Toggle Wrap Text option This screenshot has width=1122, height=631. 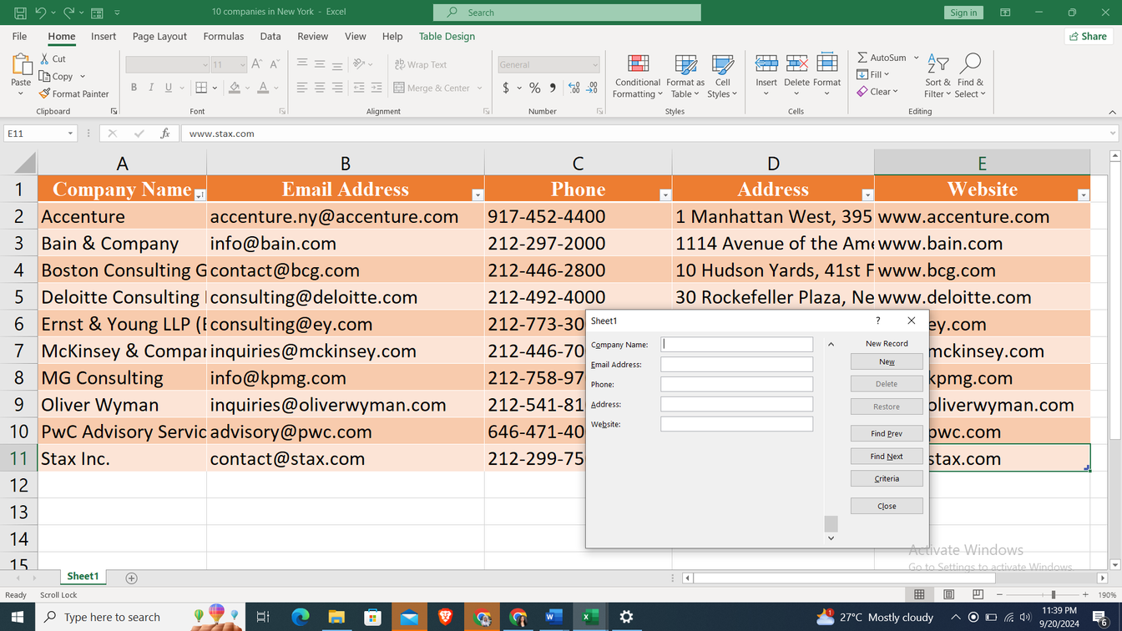pyautogui.click(x=420, y=64)
